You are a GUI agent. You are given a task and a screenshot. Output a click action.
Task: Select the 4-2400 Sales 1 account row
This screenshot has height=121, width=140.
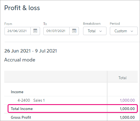[x=71, y=100]
